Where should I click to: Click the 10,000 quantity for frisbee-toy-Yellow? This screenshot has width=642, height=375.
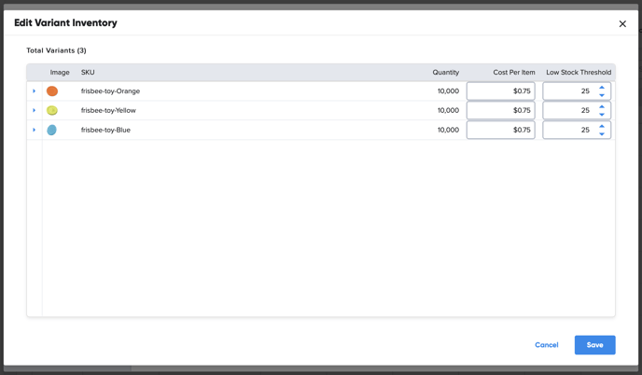[x=448, y=110]
